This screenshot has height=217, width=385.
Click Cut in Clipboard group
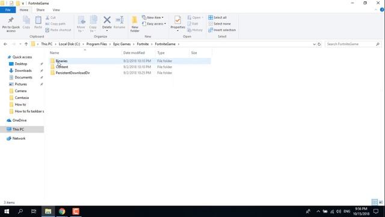pos(51,17)
